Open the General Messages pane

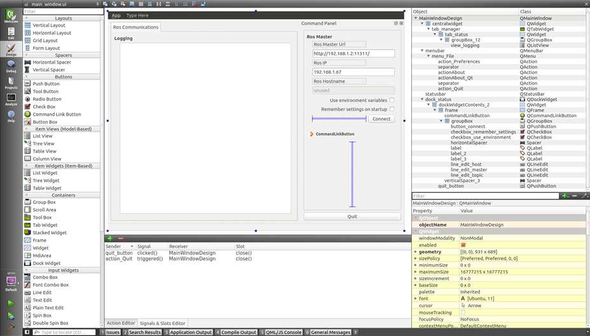328,332
